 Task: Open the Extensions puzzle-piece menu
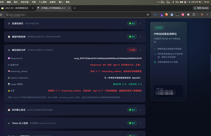point(194,15)
